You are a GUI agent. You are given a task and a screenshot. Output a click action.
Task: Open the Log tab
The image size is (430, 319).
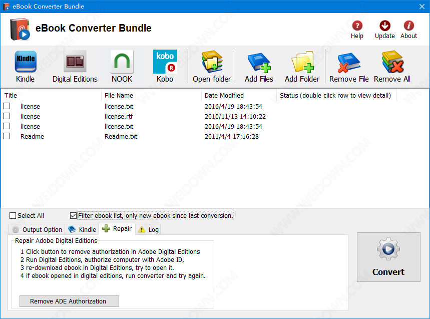[x=148, y=229]
